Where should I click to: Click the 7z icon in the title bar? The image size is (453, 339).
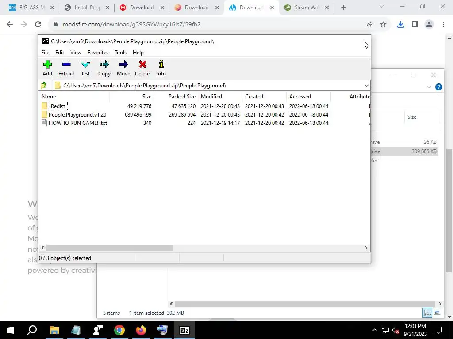pos(45,41)
